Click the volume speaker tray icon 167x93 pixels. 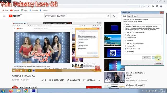point(156,91)
